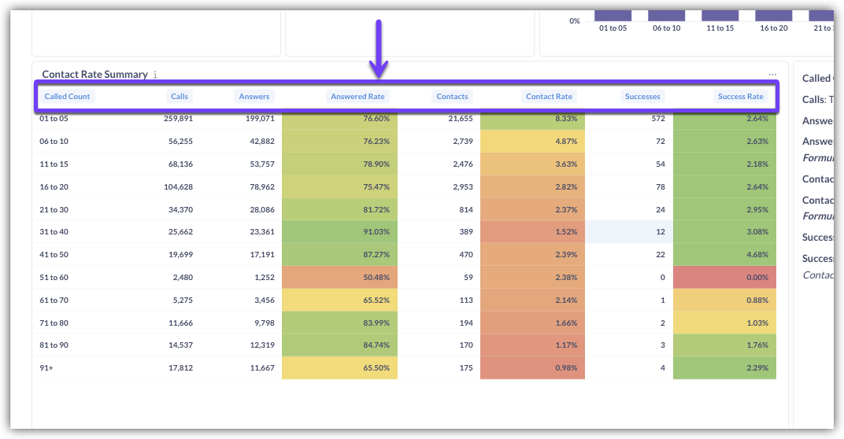Select the highlighted Successes cell showing 12
Viewport: 844px width, 439px height.
628,232
